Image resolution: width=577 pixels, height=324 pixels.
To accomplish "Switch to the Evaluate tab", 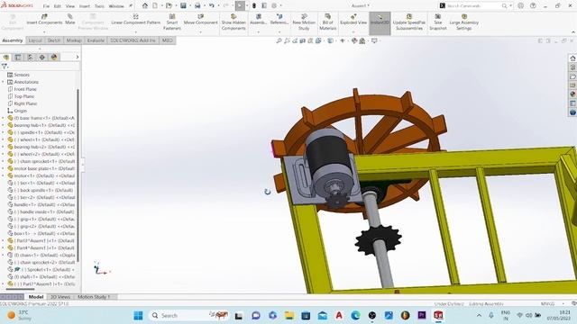I will tap(96, 40).
